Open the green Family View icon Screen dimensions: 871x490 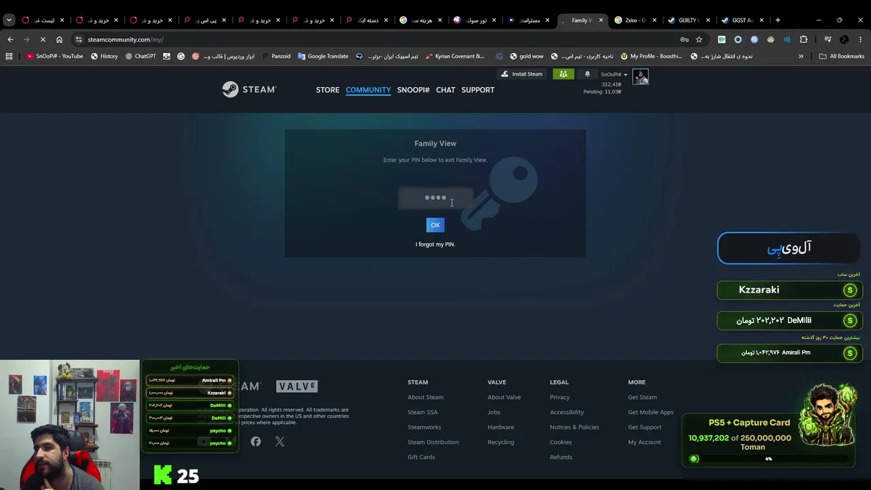(x=563, y=73)
